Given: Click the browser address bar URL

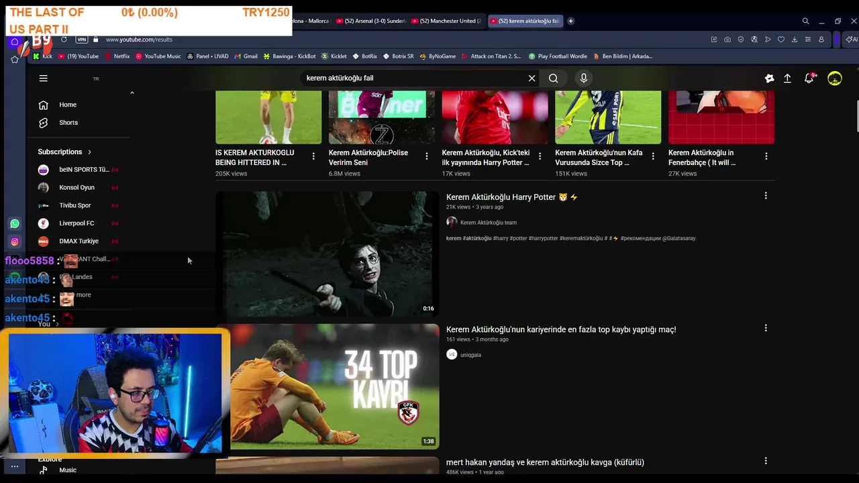Looking at the screenshot, I should [x=139, y=40].
